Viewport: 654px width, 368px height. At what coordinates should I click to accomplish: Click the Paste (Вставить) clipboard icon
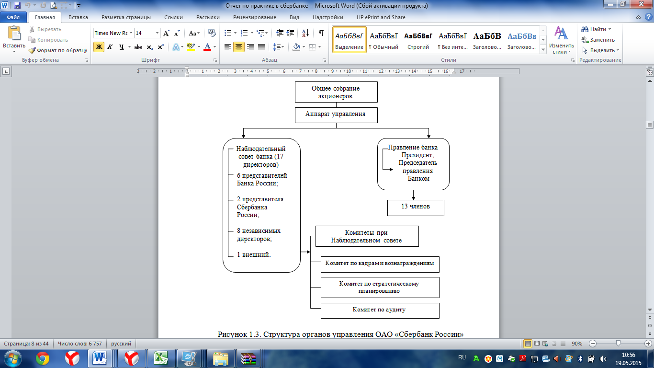coord(14,34)
